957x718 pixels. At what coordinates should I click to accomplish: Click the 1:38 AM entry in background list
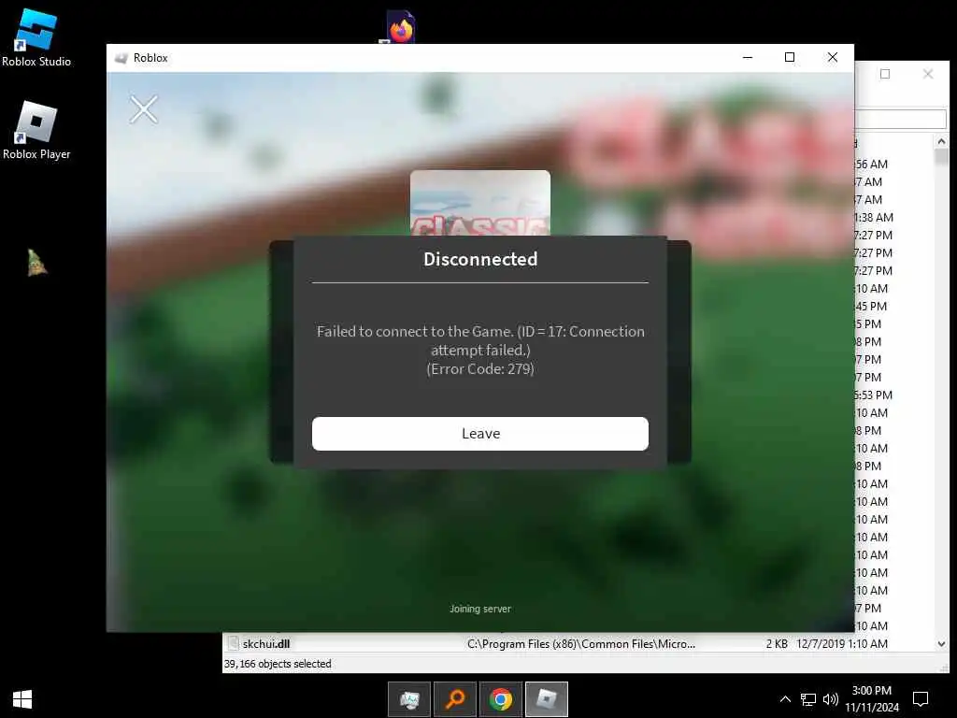874,217
